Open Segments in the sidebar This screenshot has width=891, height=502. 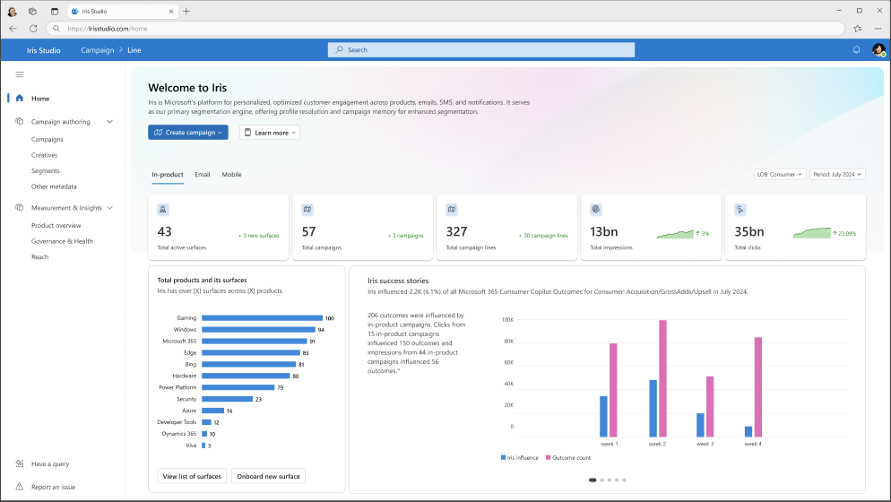pos(46,171)
